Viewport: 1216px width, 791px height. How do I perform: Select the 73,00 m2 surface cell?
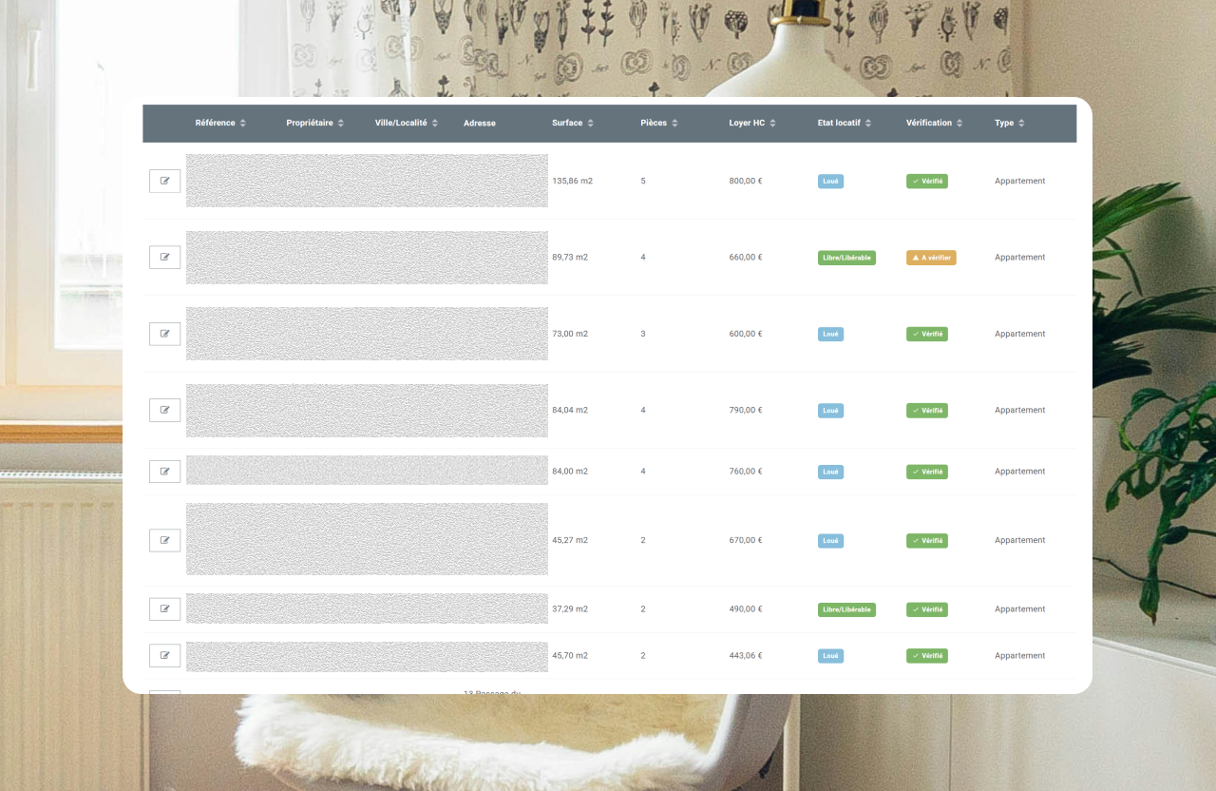tap(570, 334)
